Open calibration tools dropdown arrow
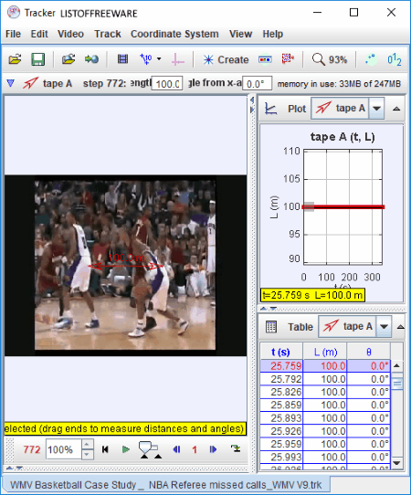This screenshot has width=411, height=495. pos(159,59)
